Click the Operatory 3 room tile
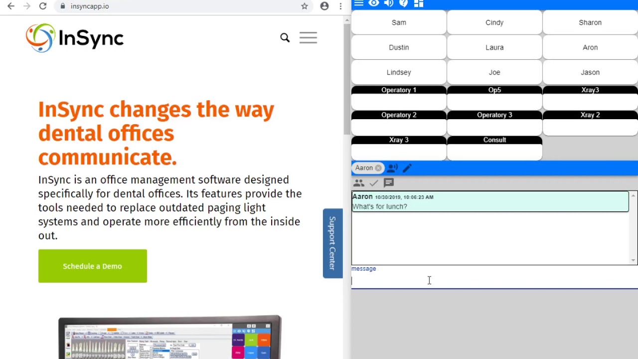 (x=494, y=123)
